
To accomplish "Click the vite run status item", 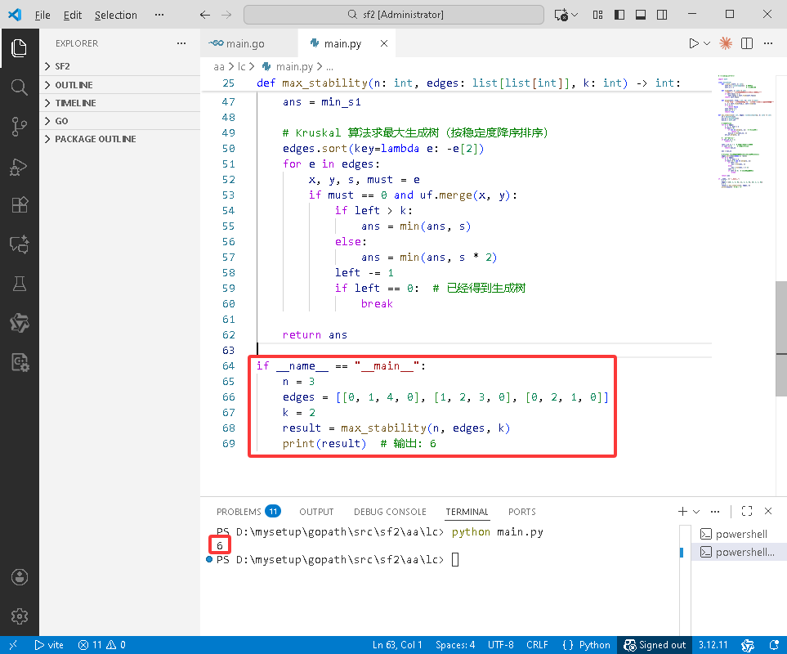I will tap(49, 645).
